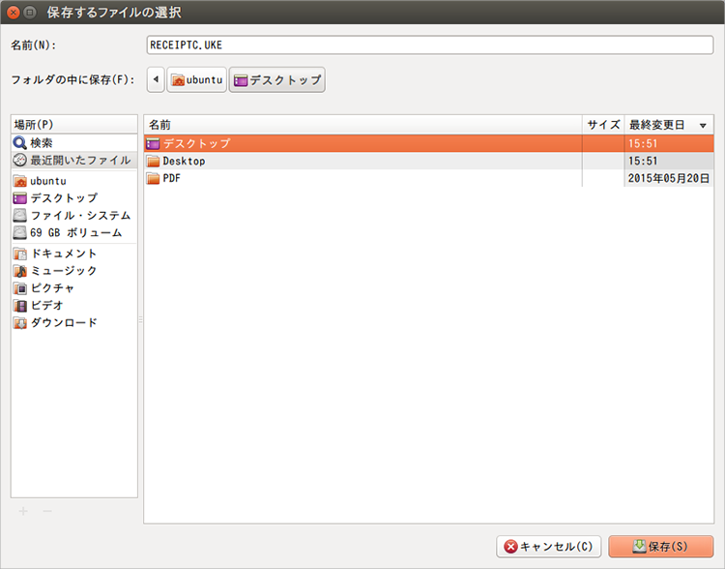Click the キャンセル(C) button
This screenshot has width=725, height=569.
point(548,547)
